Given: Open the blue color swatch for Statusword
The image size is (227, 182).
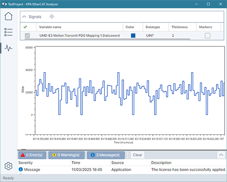Looking at the screenshot, I should point(133,35).
